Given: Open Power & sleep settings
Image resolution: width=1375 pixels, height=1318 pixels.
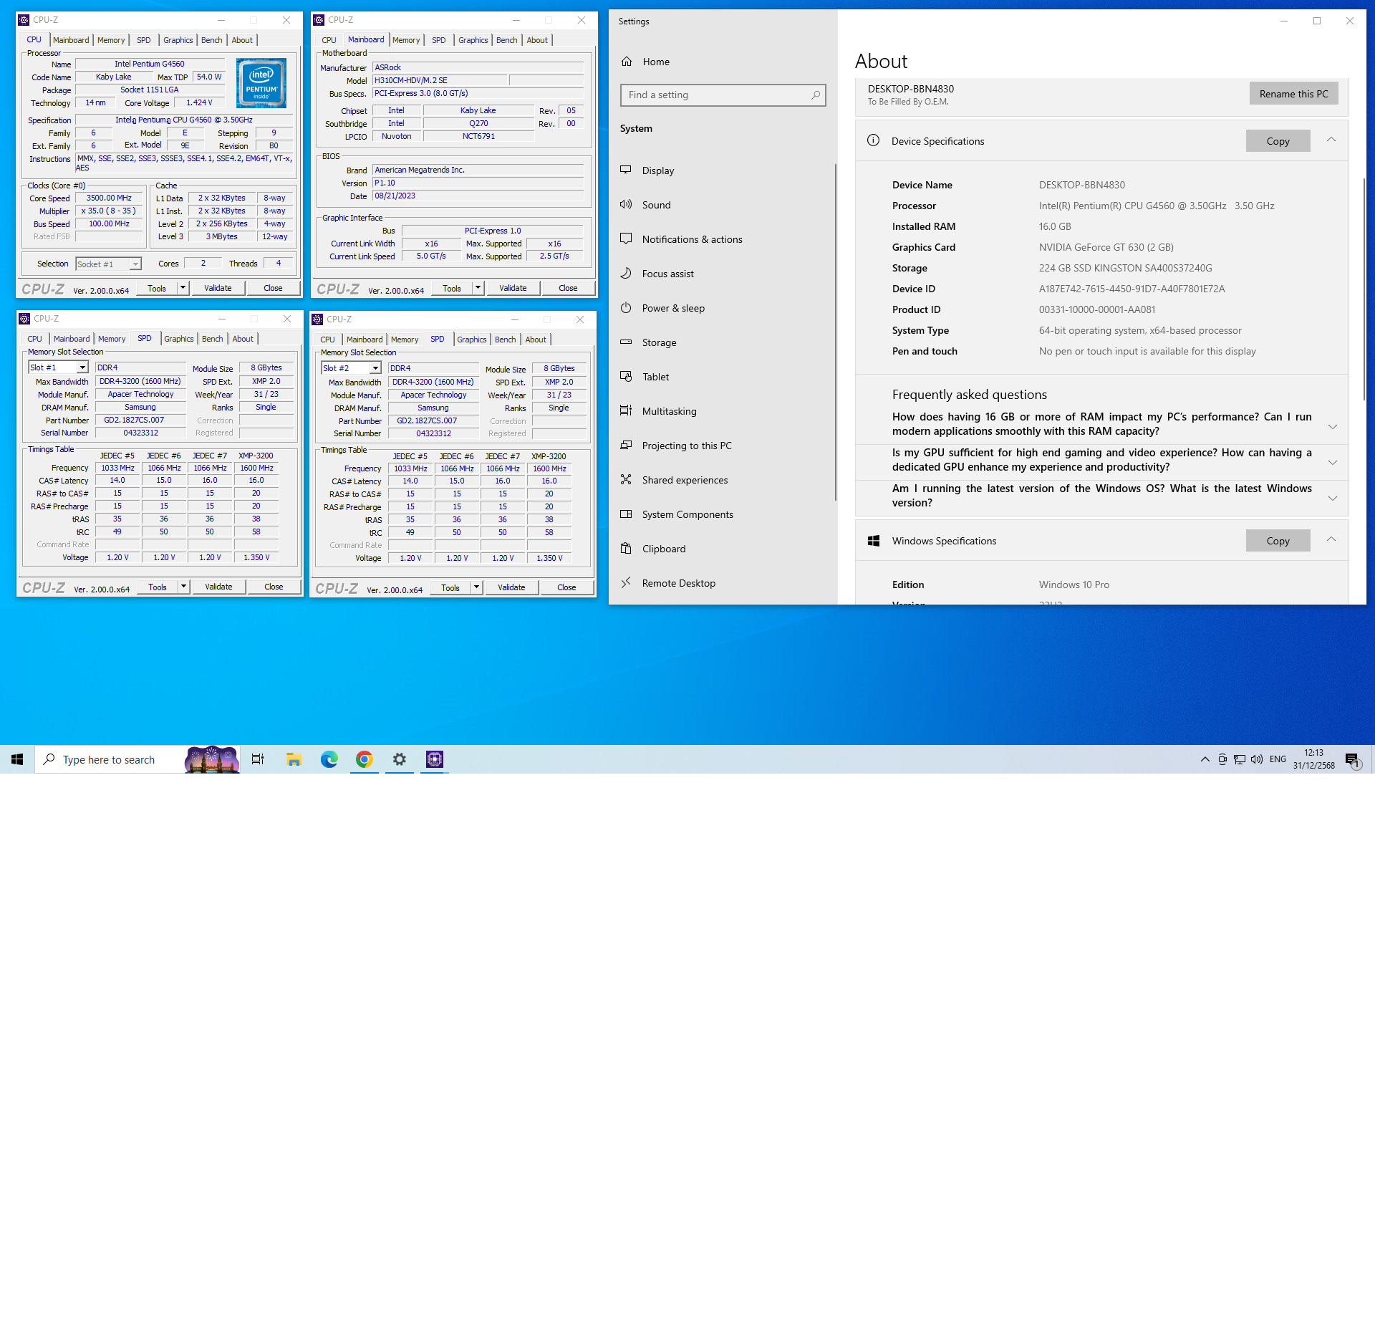Looking at the screenshot, I should tap(673, 308).
